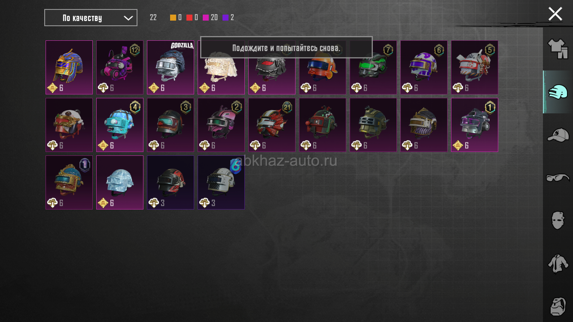
Task: Select the pink bunny helmet numbered 12
Action: tap(120, 67)
